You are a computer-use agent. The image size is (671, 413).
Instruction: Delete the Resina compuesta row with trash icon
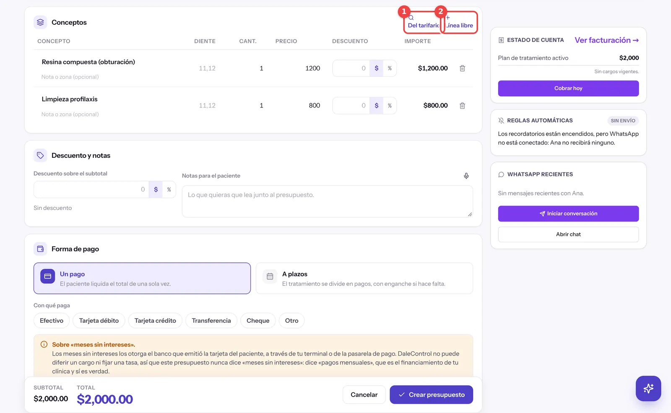pos(462,68)
